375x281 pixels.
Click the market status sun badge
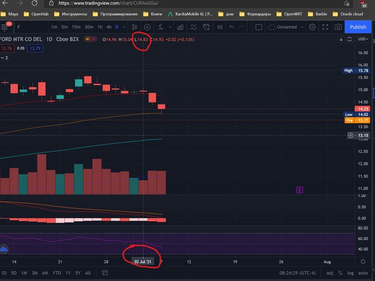87,39
